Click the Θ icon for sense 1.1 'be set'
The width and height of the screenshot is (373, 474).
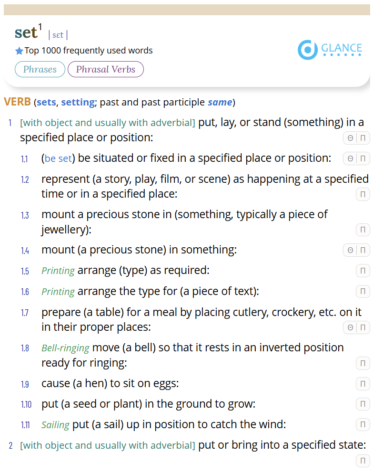point(350,158)
